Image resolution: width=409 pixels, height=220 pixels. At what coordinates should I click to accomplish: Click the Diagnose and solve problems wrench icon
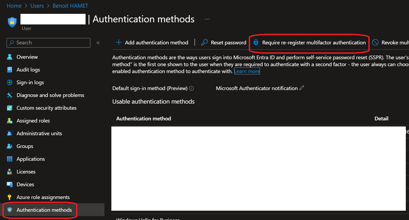coord(10,95)
